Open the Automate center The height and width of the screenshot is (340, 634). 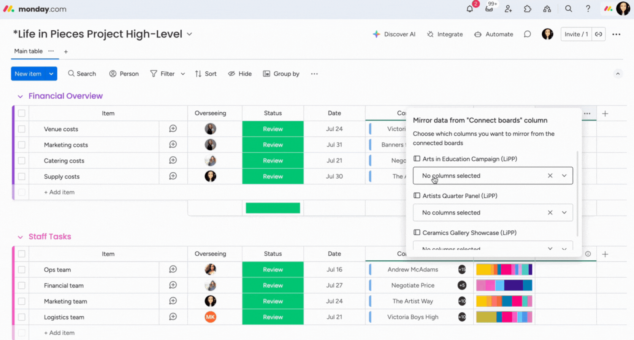[x=494, y=34]
